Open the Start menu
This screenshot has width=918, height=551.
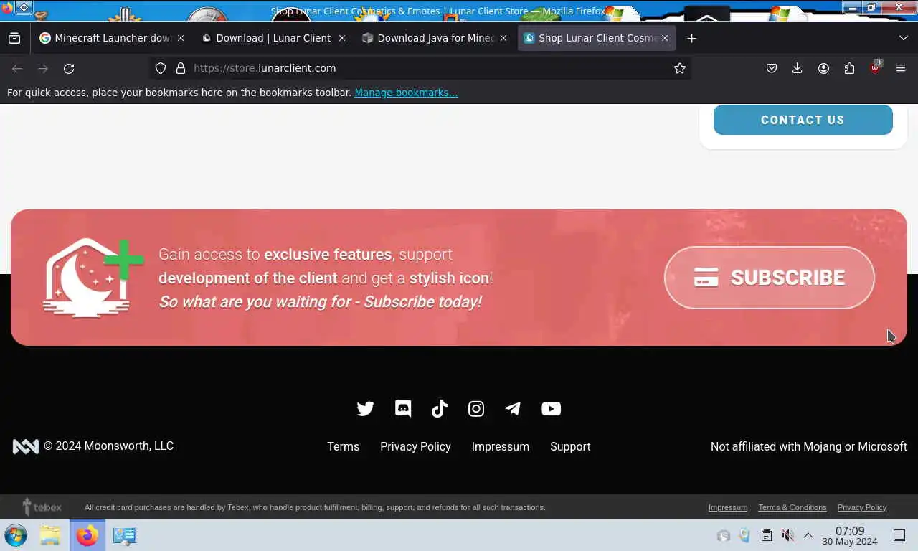point(16,535)
